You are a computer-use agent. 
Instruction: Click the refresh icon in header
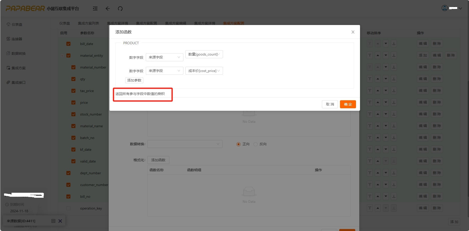120,9
